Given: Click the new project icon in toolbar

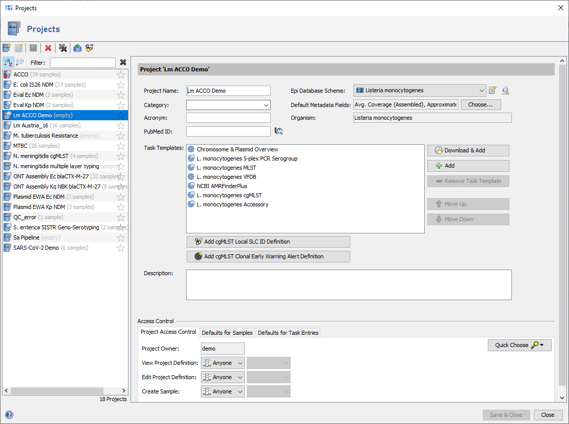Looking at the screenshot, I should 7,48.
